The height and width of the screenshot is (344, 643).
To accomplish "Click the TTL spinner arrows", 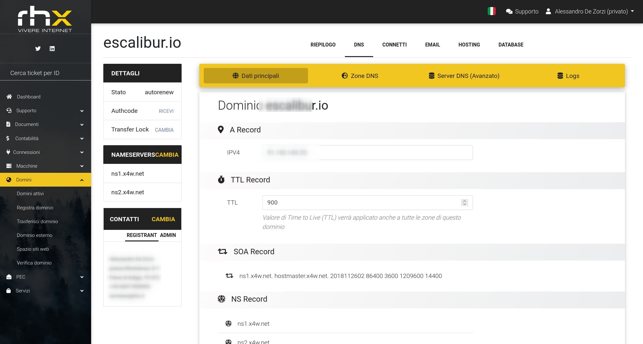I will tap(464, 202).
